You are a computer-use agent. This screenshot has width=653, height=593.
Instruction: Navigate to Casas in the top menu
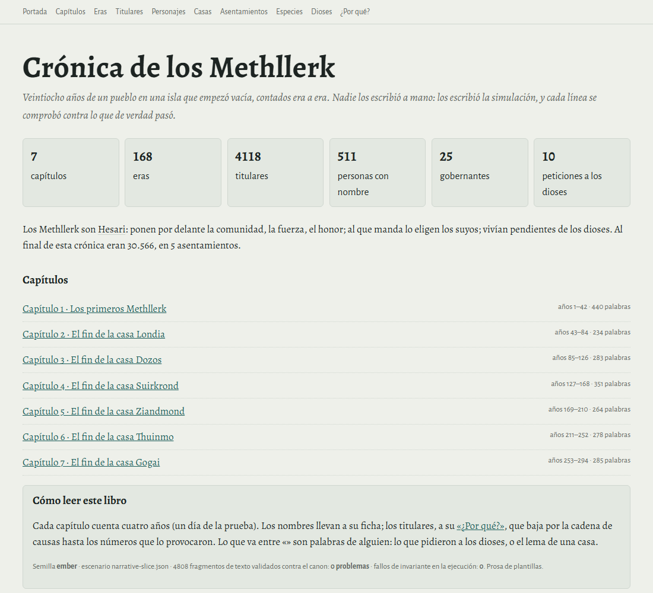202,12
